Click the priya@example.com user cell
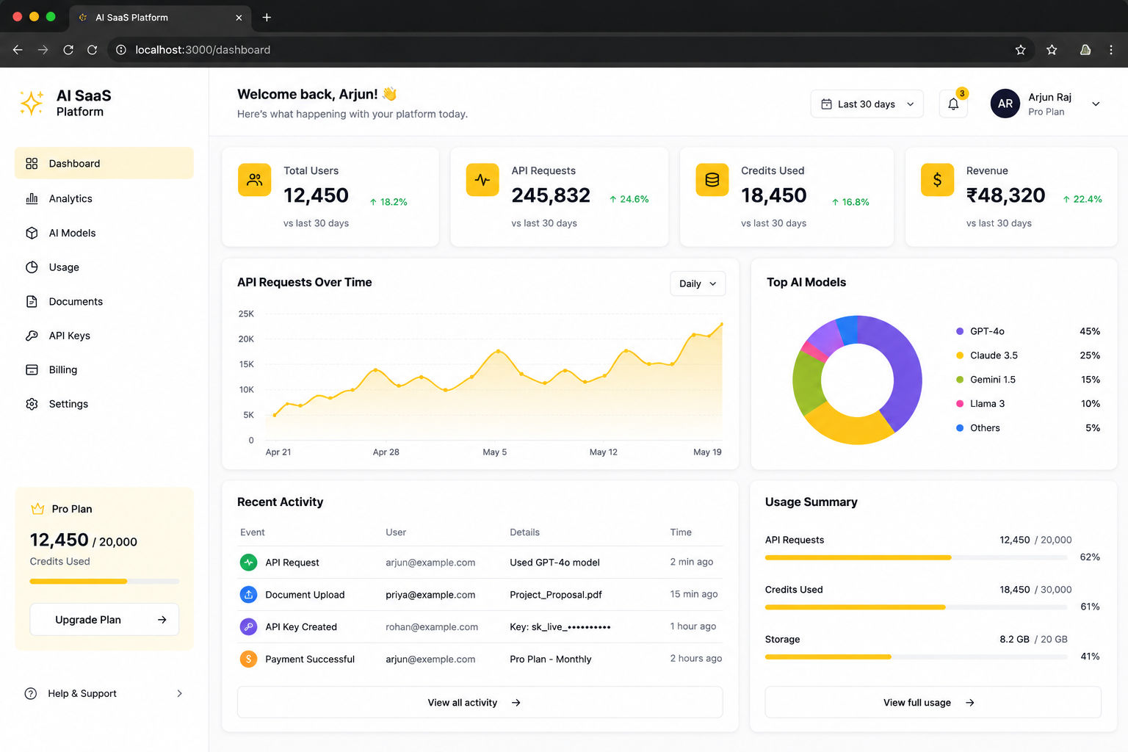The height and width of the screenshot is (752, 1128). pos(430,595)
